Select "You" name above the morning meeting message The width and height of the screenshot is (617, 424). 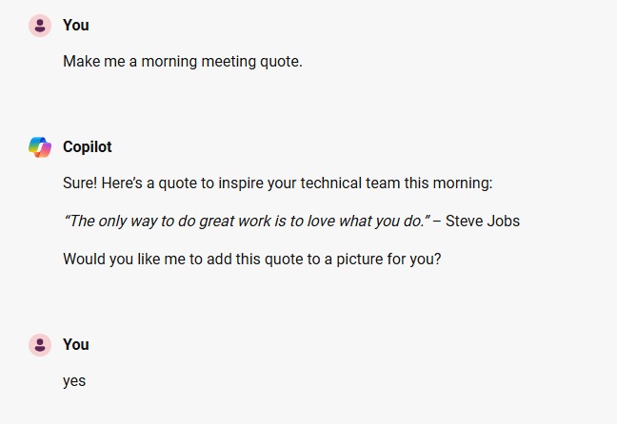click(x=76, y=25)
